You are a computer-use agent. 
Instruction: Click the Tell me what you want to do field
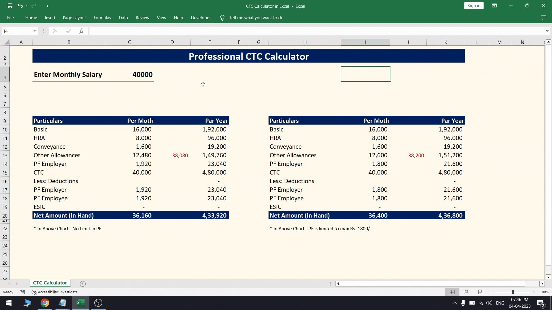[x=256, y=18]
